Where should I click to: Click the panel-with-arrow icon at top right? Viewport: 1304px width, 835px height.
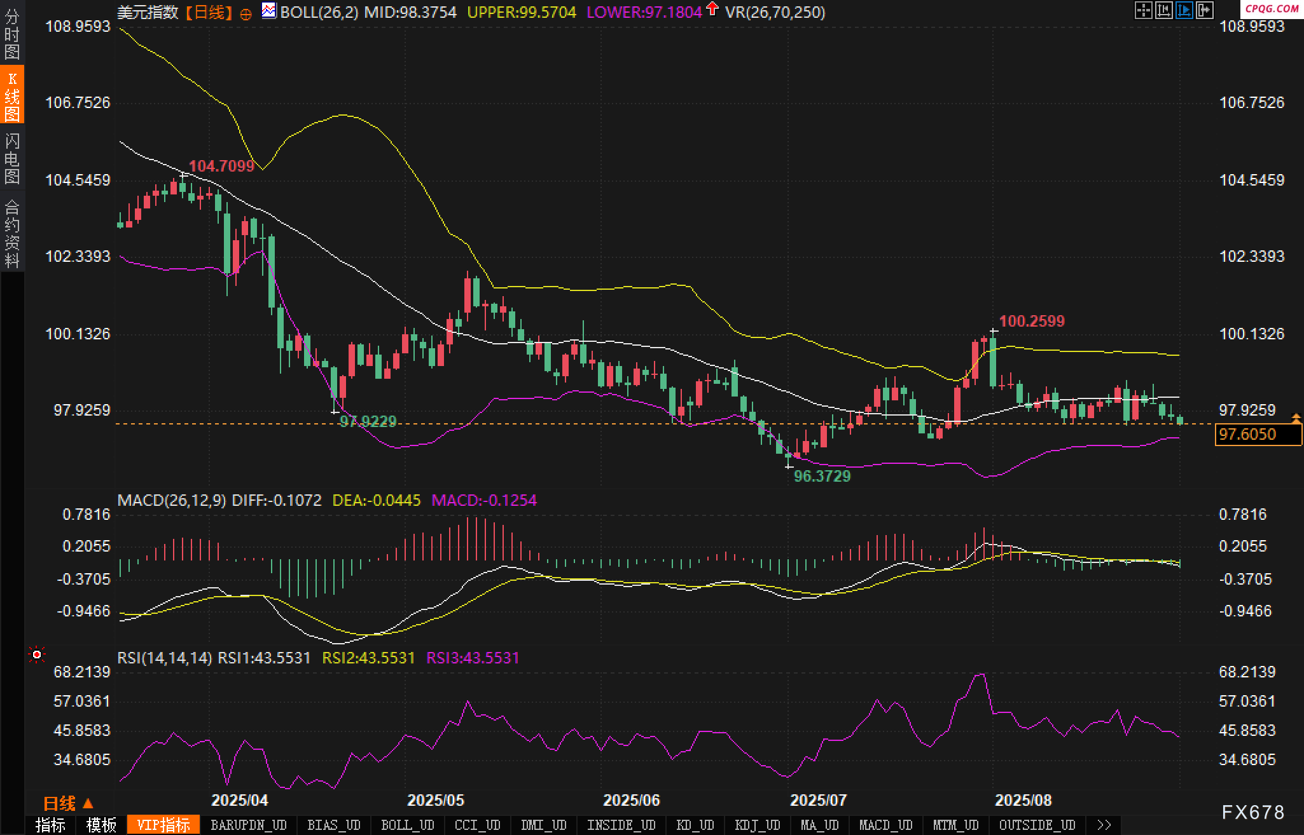pos(1204,10)
